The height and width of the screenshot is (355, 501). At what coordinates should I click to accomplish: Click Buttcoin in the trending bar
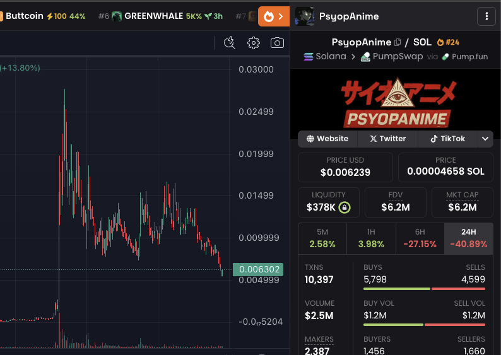tap(24, 16)
